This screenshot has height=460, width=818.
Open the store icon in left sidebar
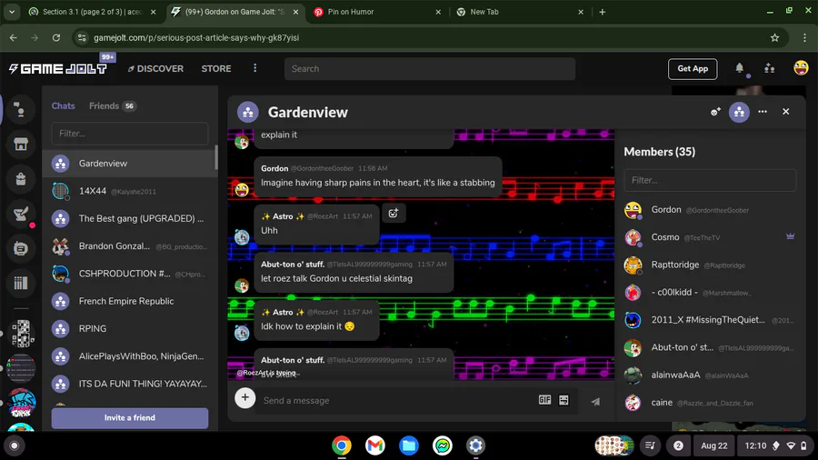(x=20, y=145)
